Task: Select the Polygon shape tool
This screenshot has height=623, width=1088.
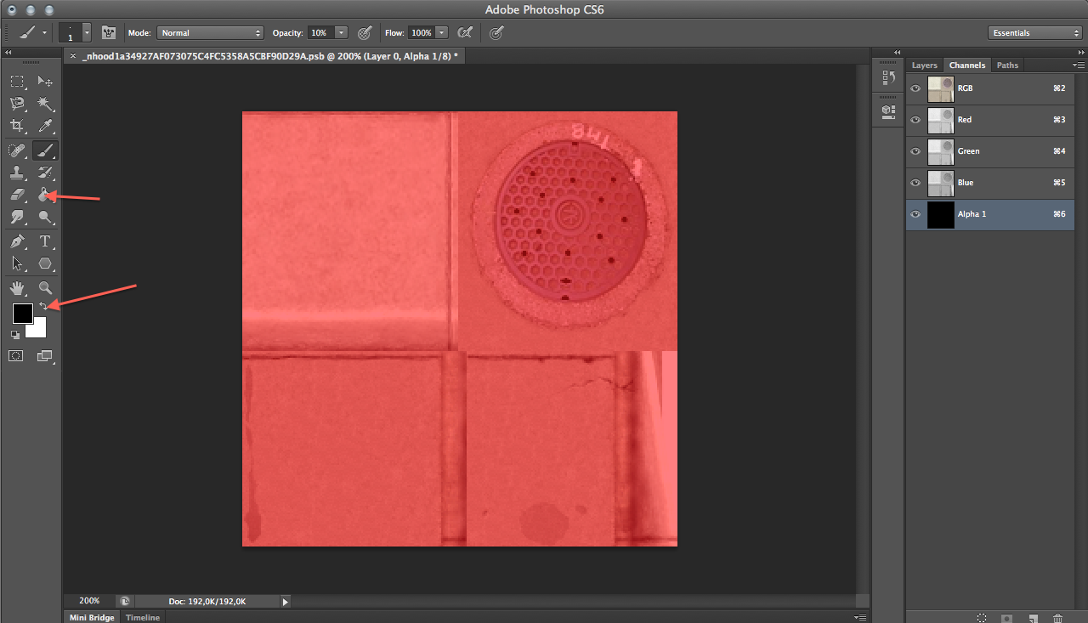Action: (x=45, y=263)
